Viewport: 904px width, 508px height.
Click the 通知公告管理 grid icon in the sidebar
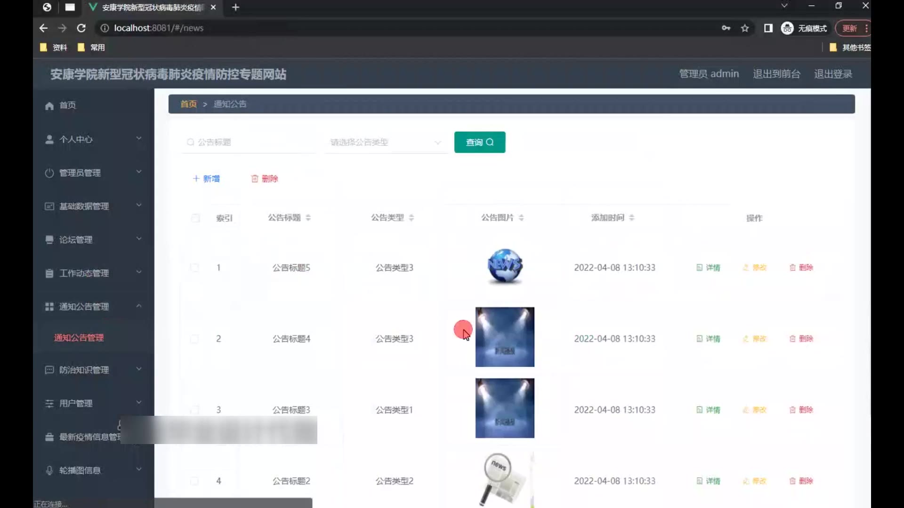pyautogui.click(x=49, y=307)
